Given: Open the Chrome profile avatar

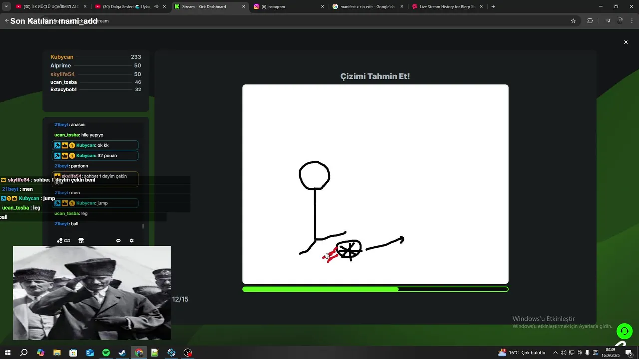Looking at the screenshot, I should pyautogui.click(x=620, y=21).
